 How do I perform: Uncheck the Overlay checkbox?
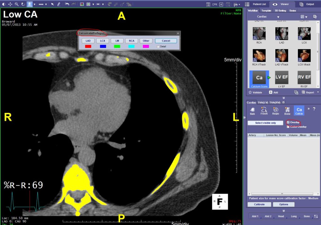288,123
